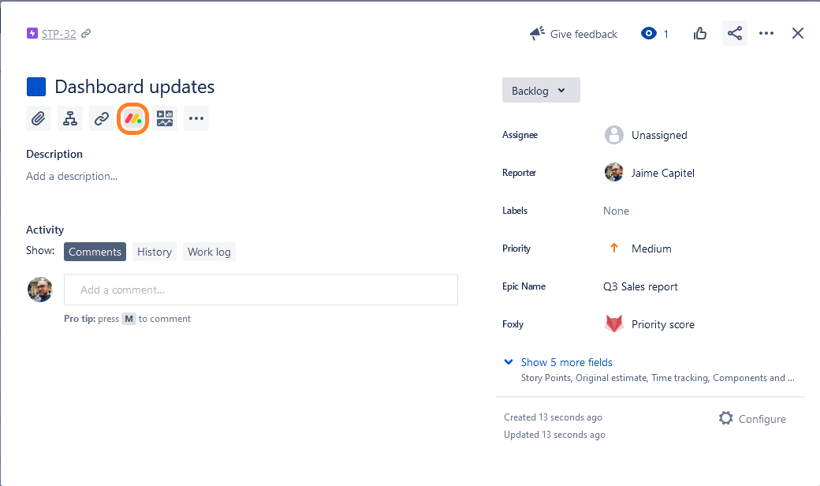Click the thumbs-up vote icon
Viewport: 820px width, 486px height.
(x=699, y=34)
